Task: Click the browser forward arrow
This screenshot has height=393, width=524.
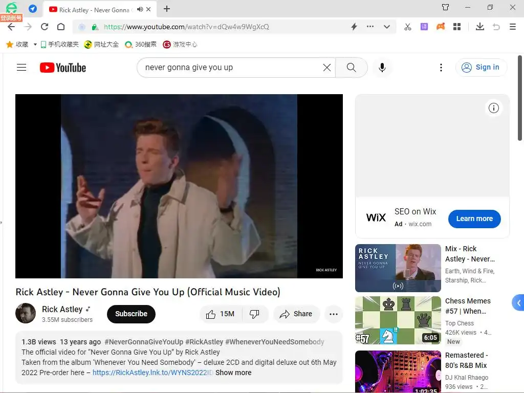Action: coord(28,27)
